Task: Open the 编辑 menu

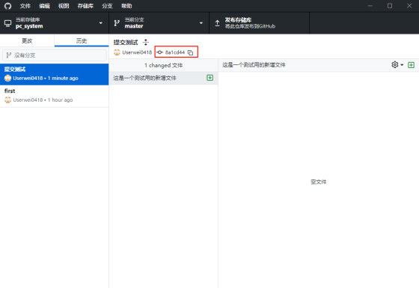Action: tap(44, 6)
